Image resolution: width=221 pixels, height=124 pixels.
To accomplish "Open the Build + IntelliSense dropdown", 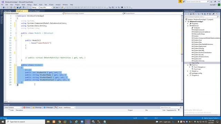I will (67, 107).
